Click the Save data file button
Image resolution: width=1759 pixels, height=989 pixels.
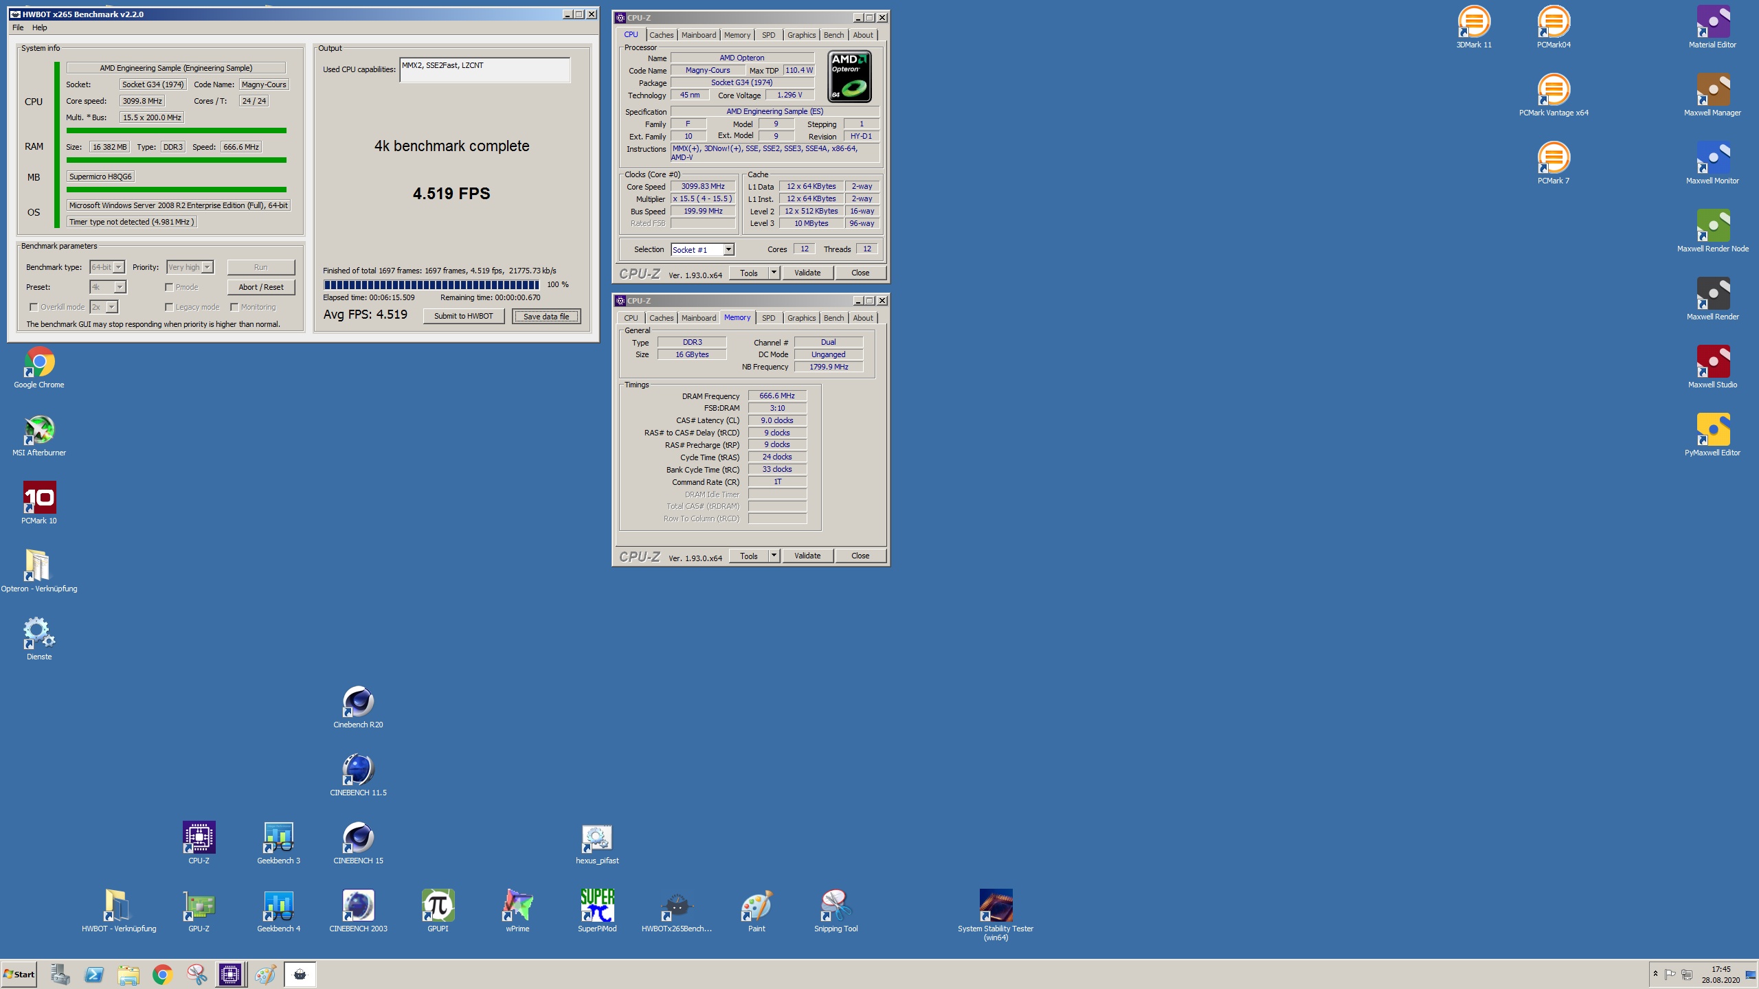coord(546,317)
